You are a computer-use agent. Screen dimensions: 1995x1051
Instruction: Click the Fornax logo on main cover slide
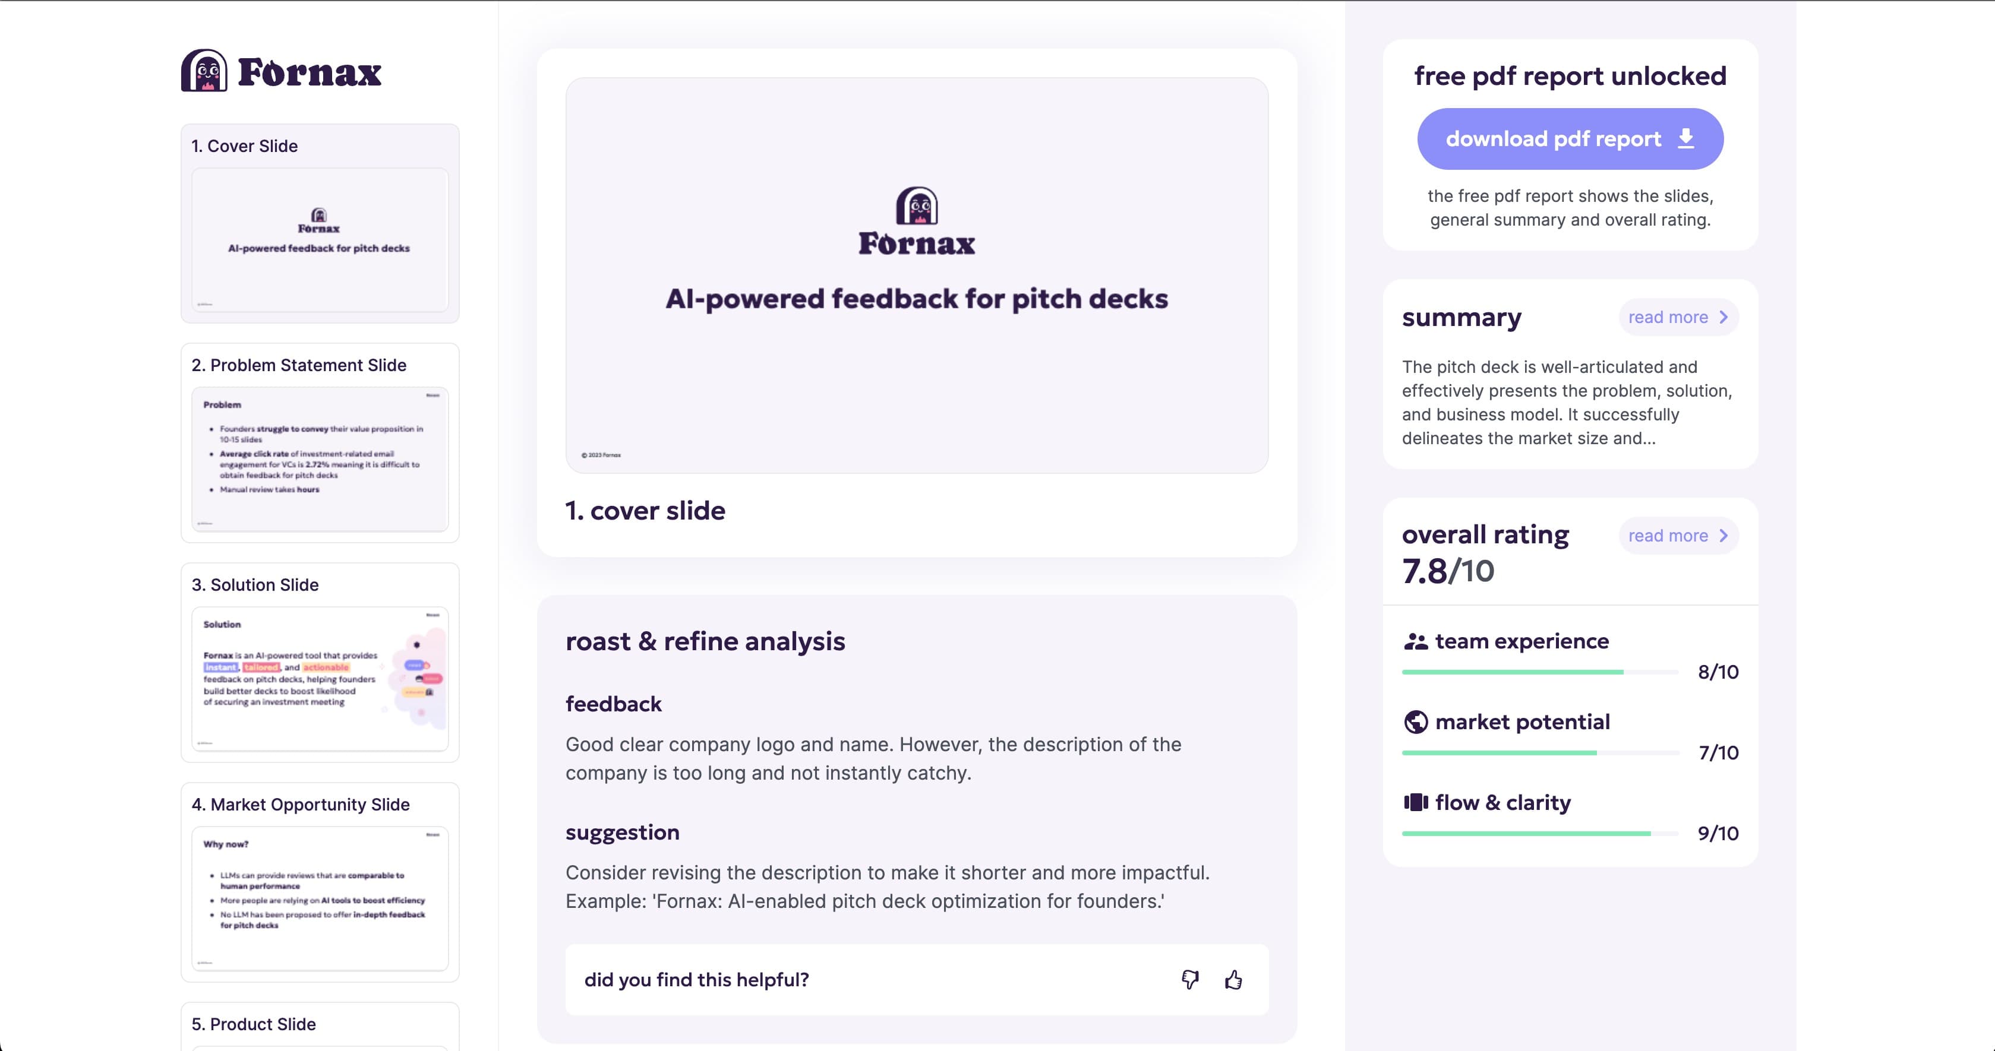click(917, 221)
